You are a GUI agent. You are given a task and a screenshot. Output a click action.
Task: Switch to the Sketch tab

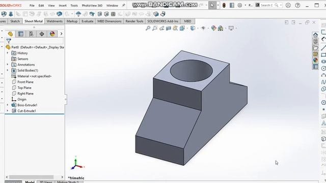15,21
